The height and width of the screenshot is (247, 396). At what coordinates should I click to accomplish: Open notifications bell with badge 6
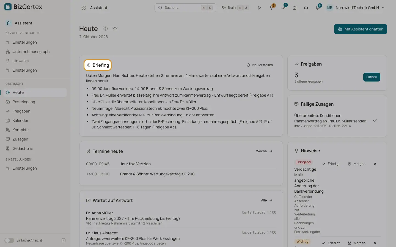[x=318, y=8]
